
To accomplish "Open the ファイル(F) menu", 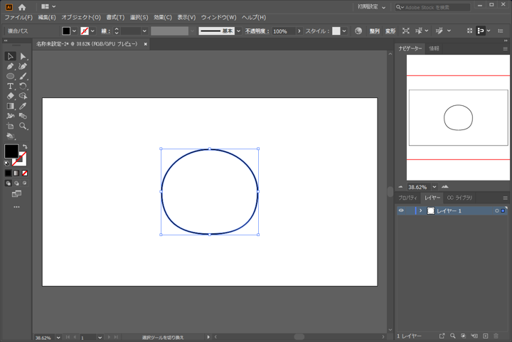I will point(18,17).
